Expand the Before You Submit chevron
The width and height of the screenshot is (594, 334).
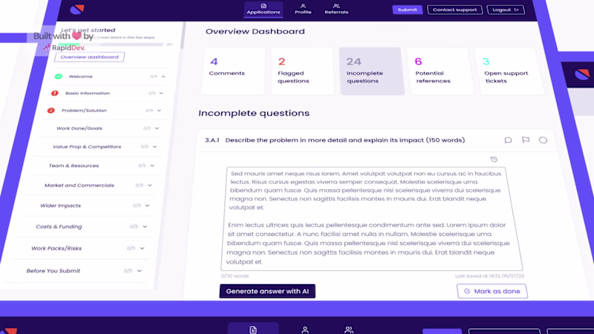point(140,271)
